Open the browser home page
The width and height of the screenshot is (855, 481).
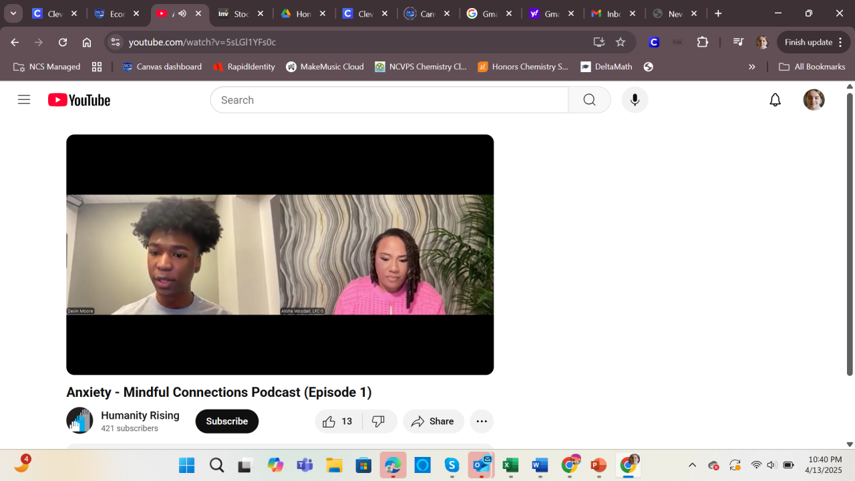[87, 42]
